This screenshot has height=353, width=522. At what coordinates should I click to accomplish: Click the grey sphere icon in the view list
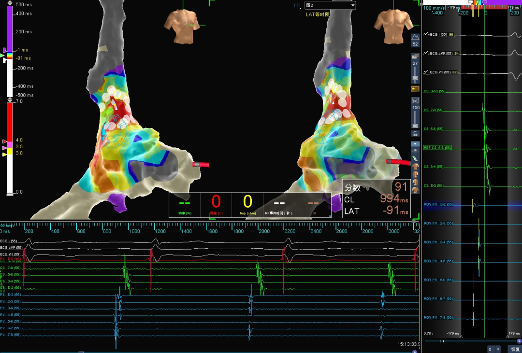(415, 151)
